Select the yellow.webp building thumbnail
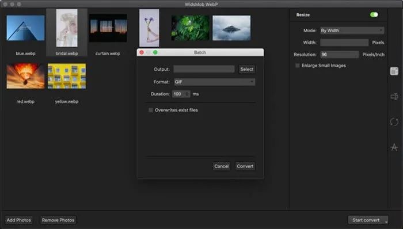The image size is (403, 229). [x=67, y=76]
